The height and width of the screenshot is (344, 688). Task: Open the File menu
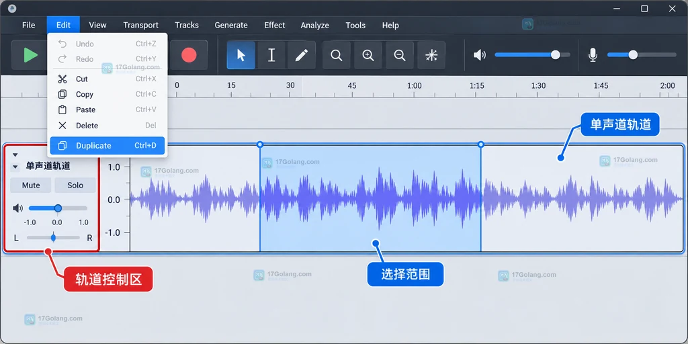28,25
